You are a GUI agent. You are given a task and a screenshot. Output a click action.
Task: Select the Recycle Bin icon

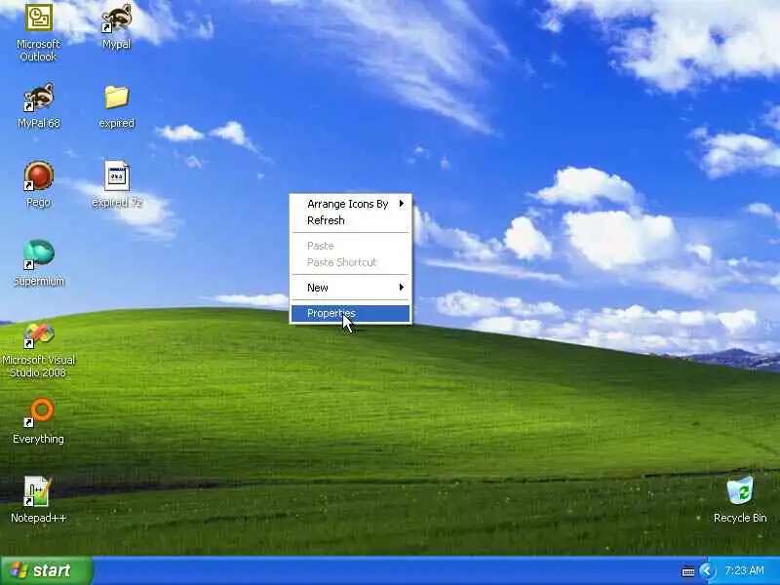[x=740, y=499]
